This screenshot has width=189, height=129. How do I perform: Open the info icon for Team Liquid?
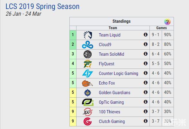point(146,35)
